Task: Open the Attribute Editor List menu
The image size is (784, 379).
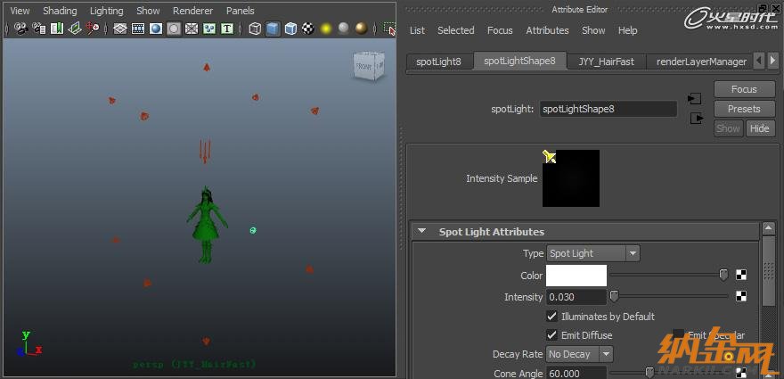Action: pos(417,30)
